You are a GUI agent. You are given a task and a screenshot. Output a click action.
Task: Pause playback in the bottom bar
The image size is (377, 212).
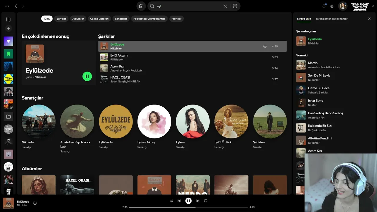tap(188, 201)
